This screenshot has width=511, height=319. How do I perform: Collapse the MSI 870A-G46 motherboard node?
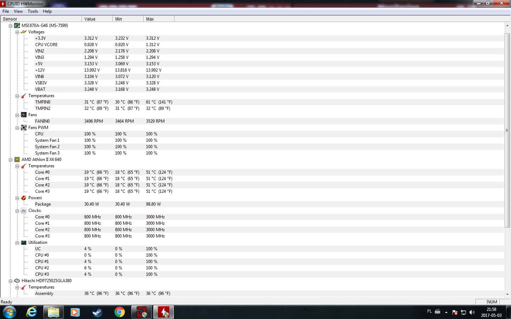pyautogui.click(x=11, y=26)
